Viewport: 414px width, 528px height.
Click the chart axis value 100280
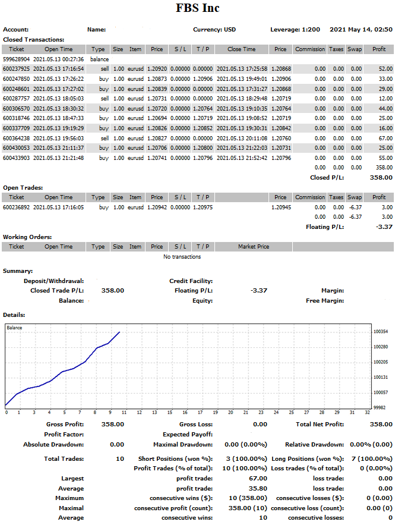[x=381, y=347]
